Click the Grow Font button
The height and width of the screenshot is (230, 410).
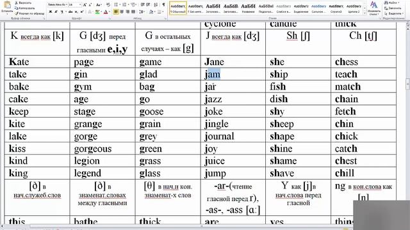click(85, 4)
